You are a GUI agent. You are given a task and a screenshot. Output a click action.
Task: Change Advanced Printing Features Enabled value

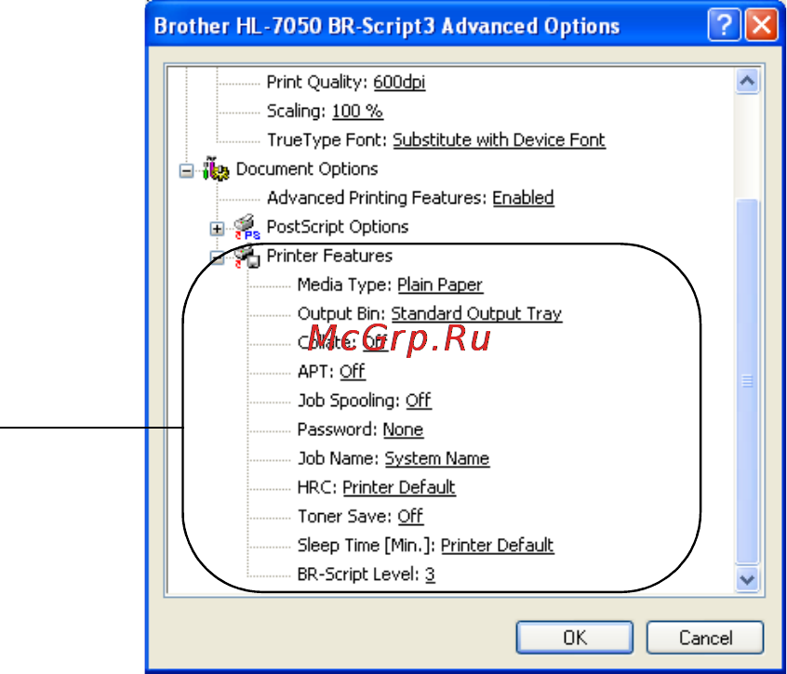pyautogui.click(x=523, y=198)
